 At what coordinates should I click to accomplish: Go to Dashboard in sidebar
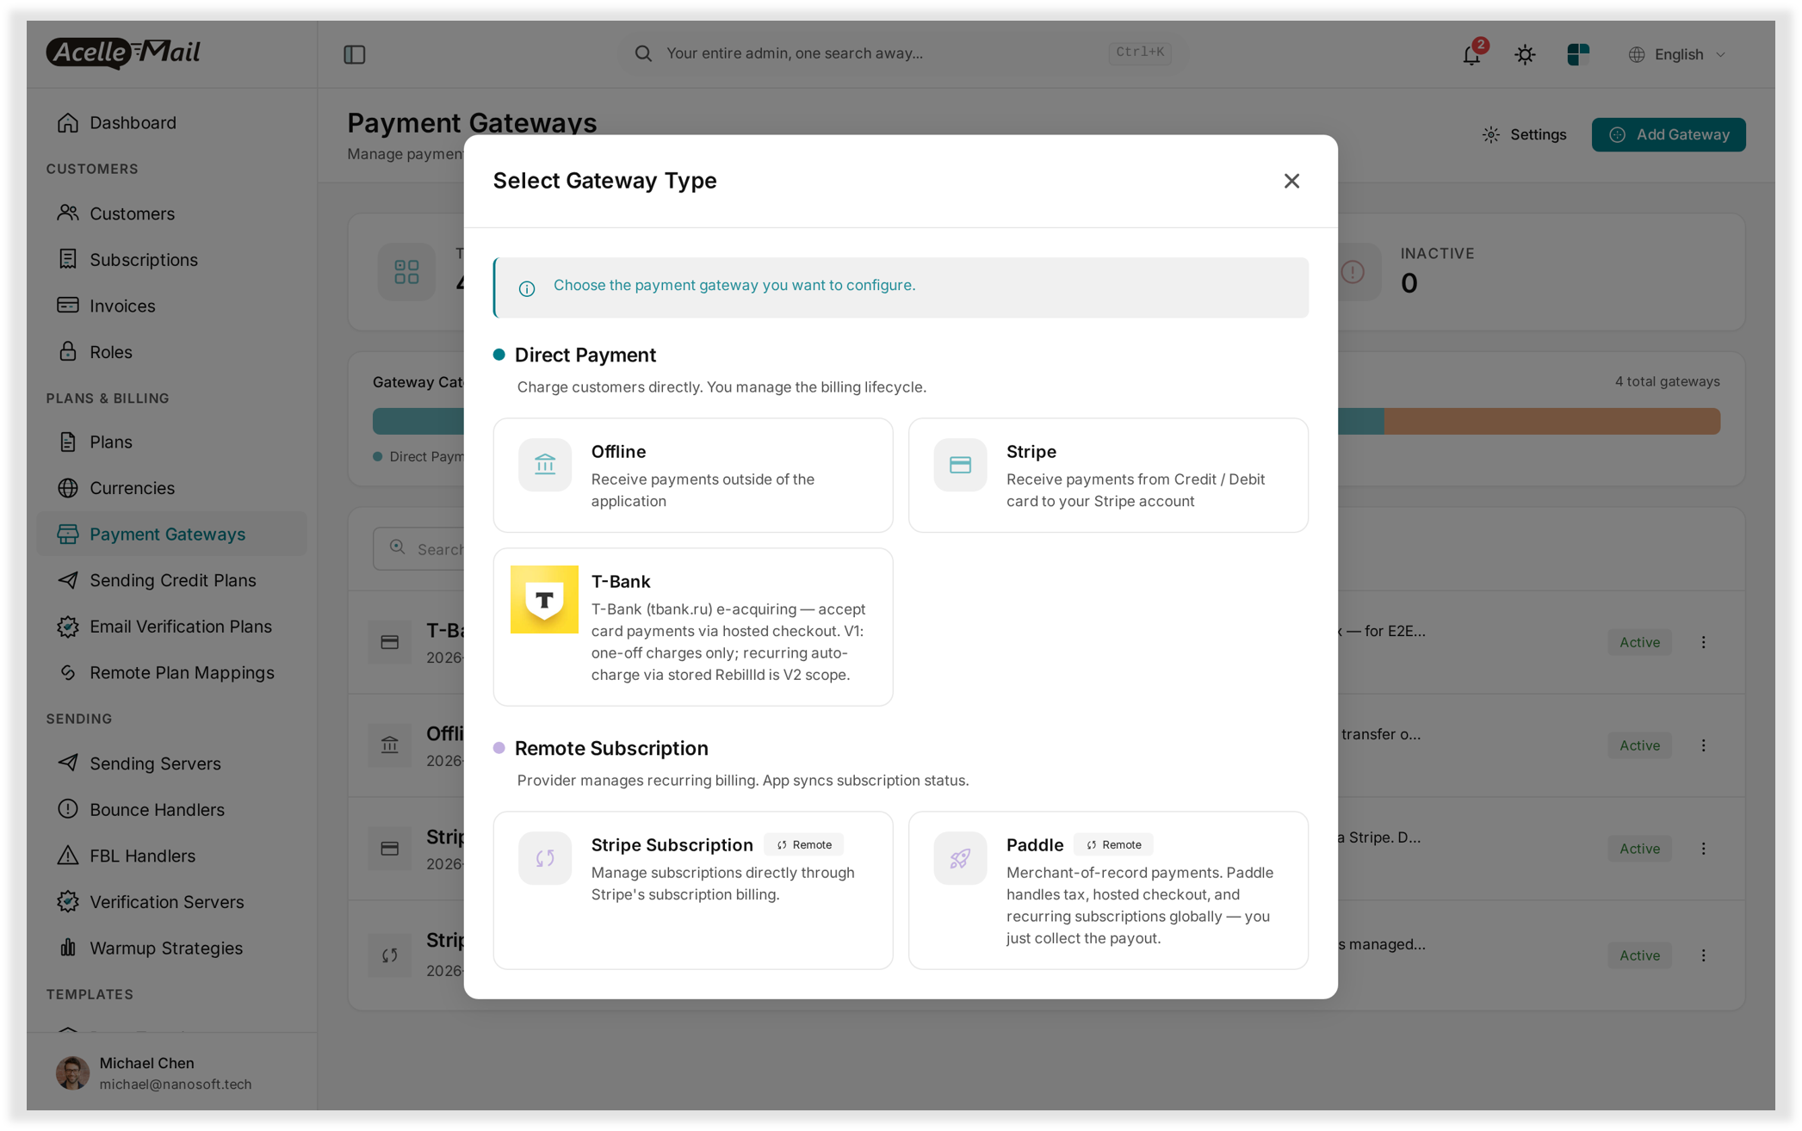click(x=171, y=122)
